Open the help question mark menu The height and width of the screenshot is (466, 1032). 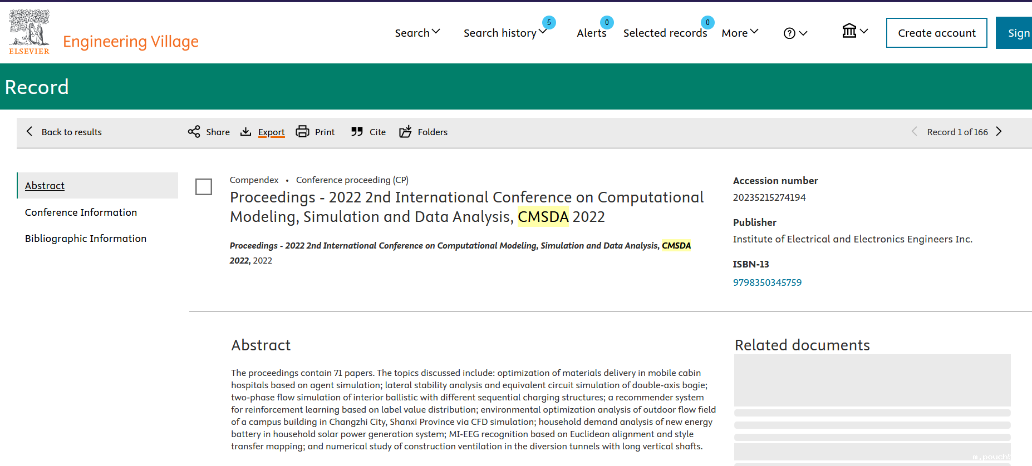coord(795,33)
